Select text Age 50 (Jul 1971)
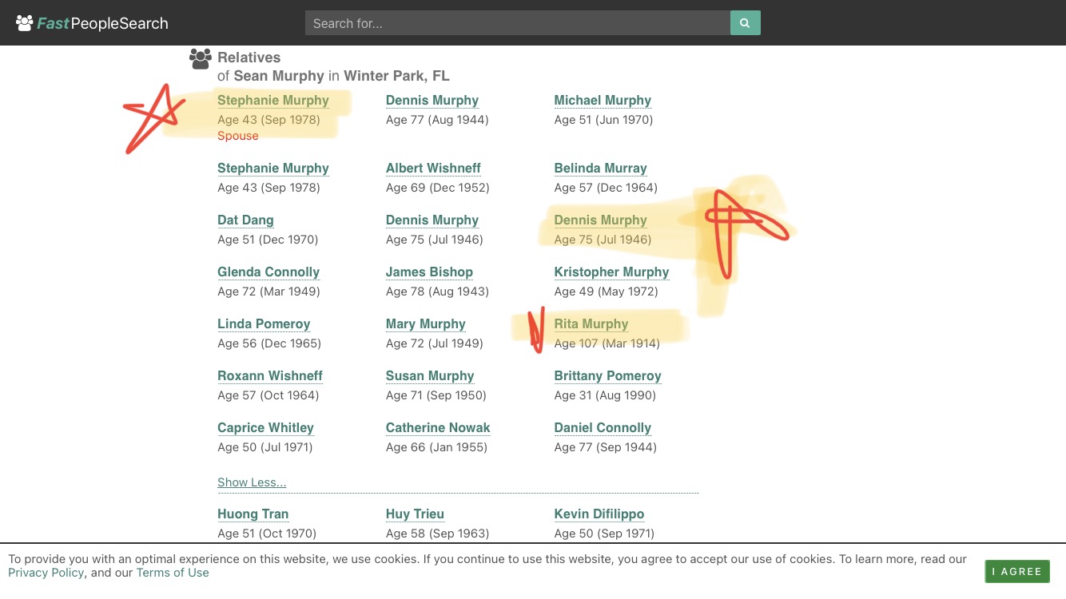 [x=265, y=447]
